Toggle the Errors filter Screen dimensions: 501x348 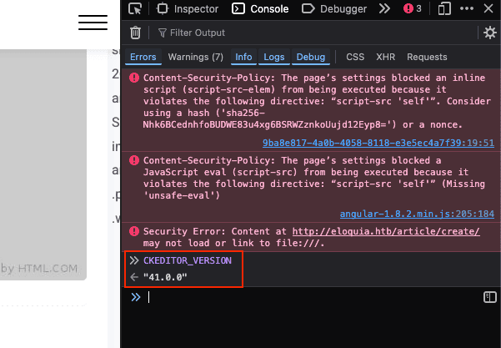(143, 57)
